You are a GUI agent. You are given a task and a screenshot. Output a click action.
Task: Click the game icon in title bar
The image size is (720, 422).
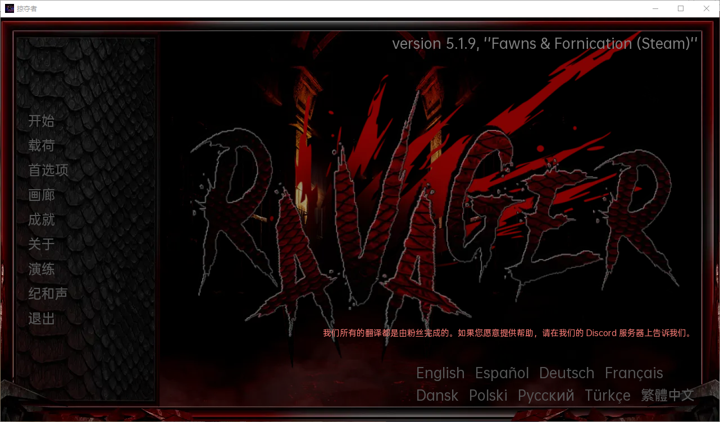(x=10, y=8)
